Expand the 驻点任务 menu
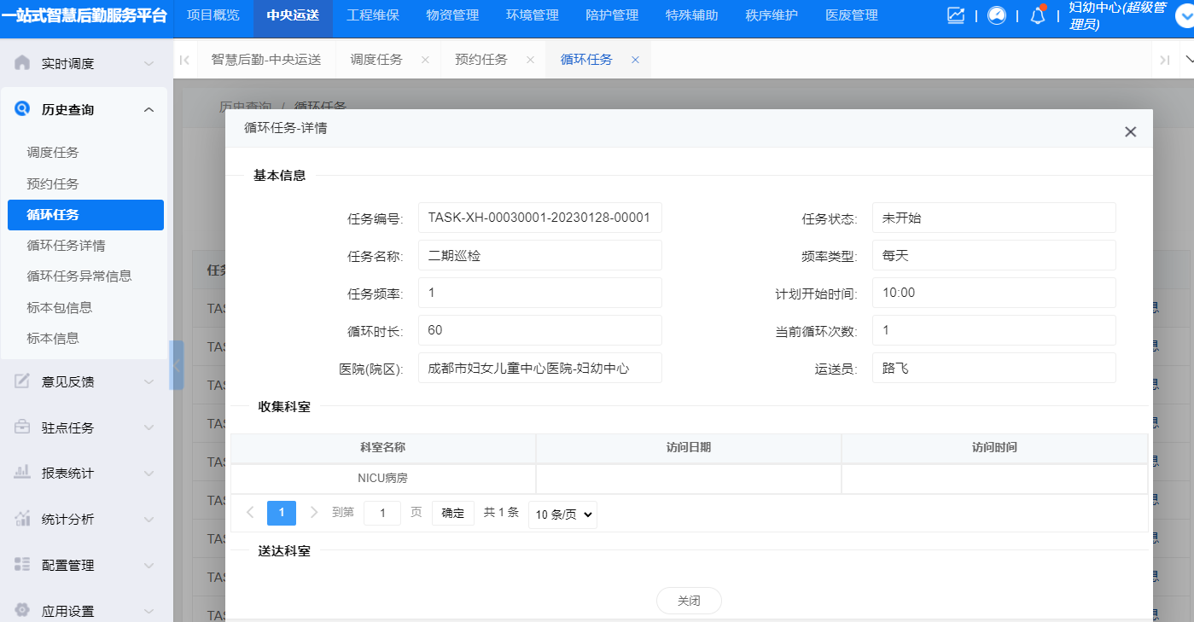 tap(149, 428)
